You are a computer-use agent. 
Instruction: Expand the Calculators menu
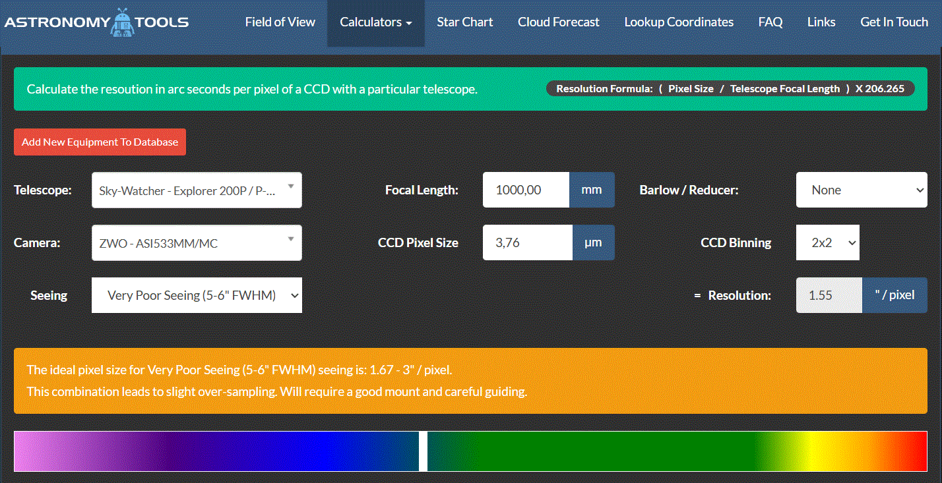click(x=376, y=22)
